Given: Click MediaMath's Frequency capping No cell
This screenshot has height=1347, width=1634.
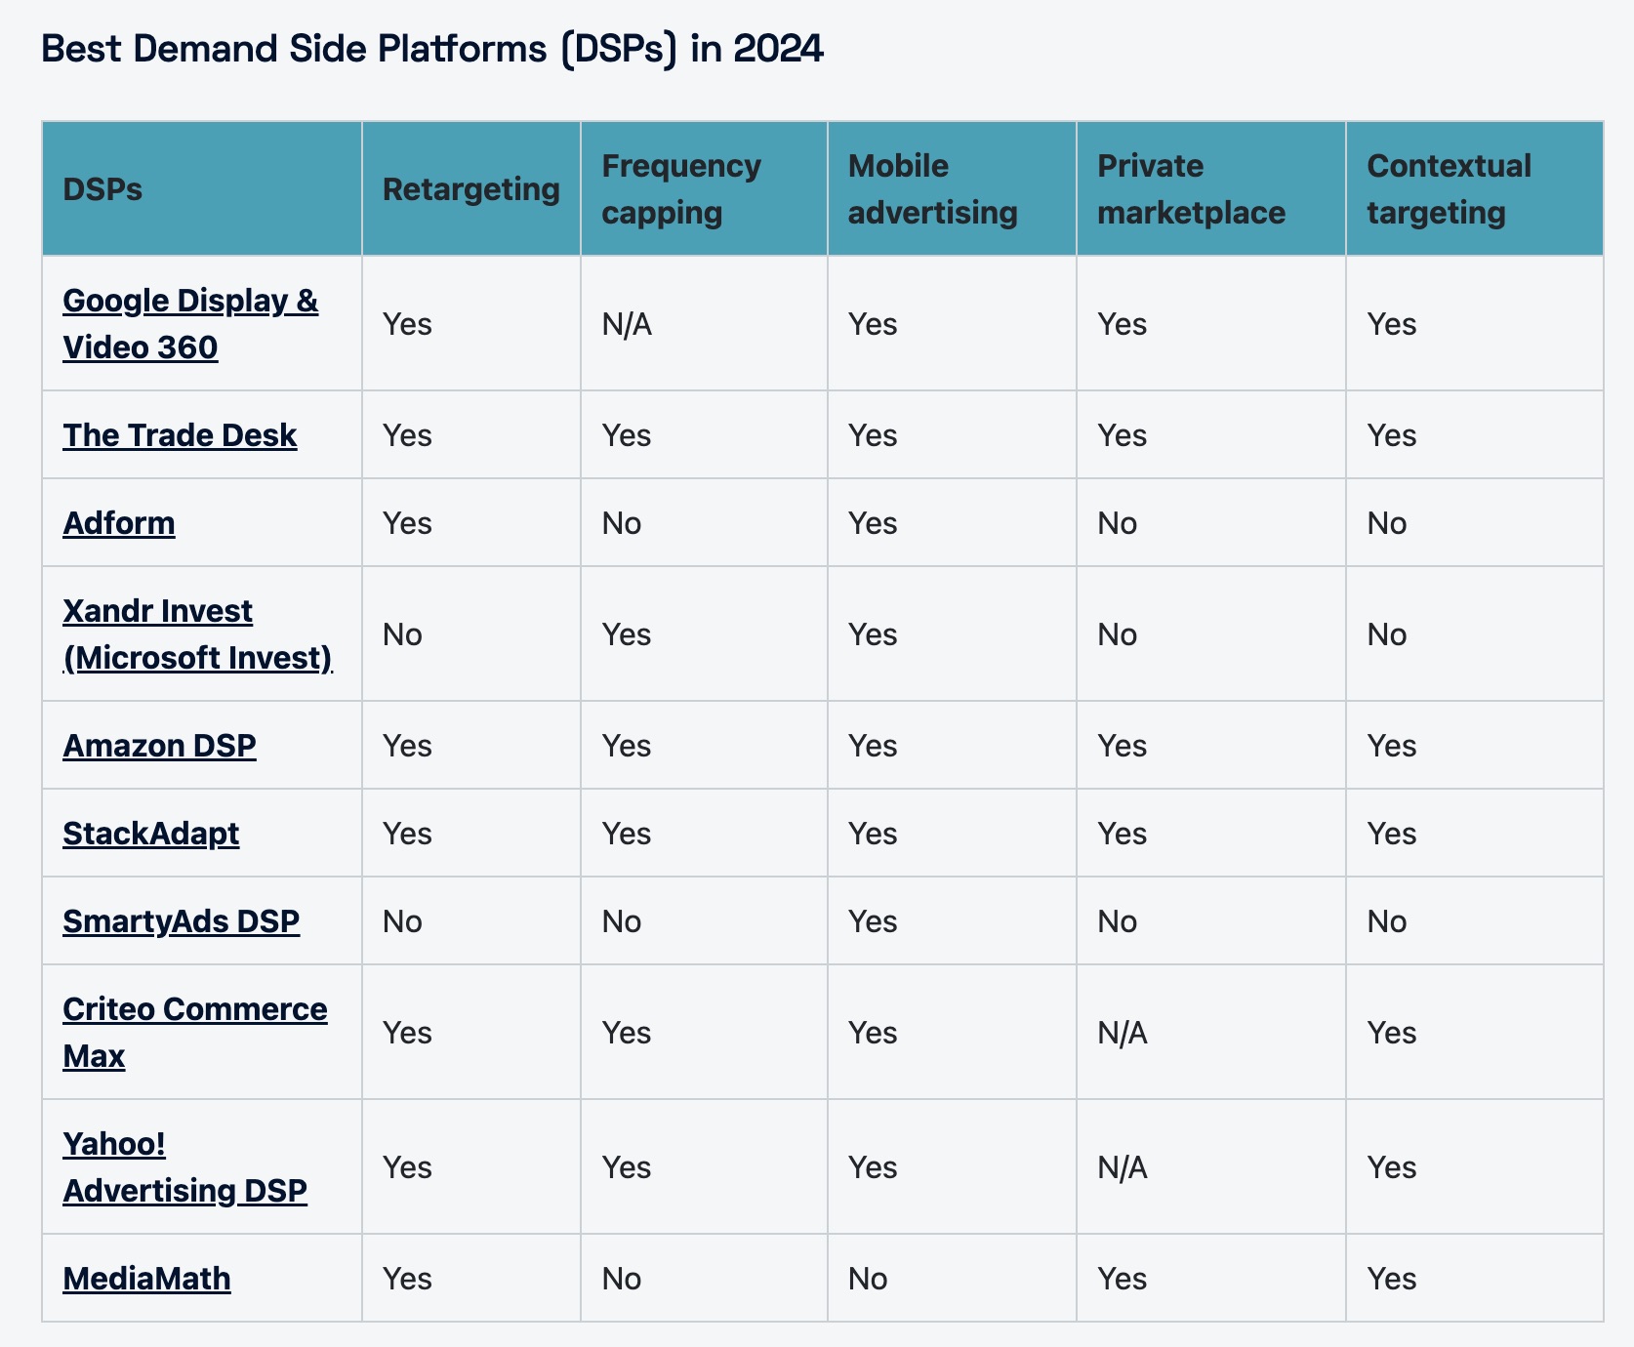Looking at the screenshot, I should 704,1279.
